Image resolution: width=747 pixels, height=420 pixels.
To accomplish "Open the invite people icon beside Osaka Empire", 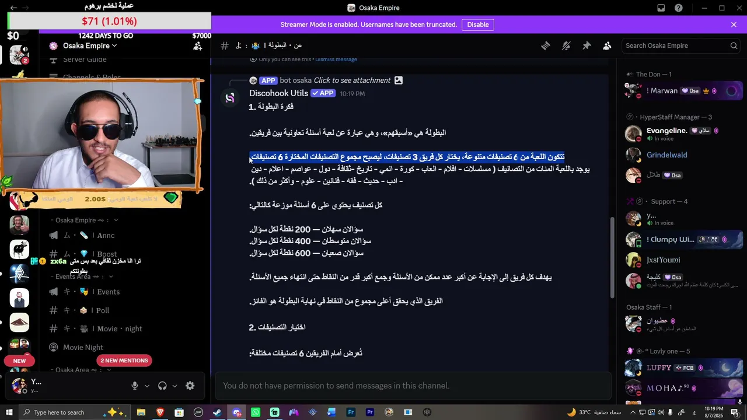I will (198, 45).
